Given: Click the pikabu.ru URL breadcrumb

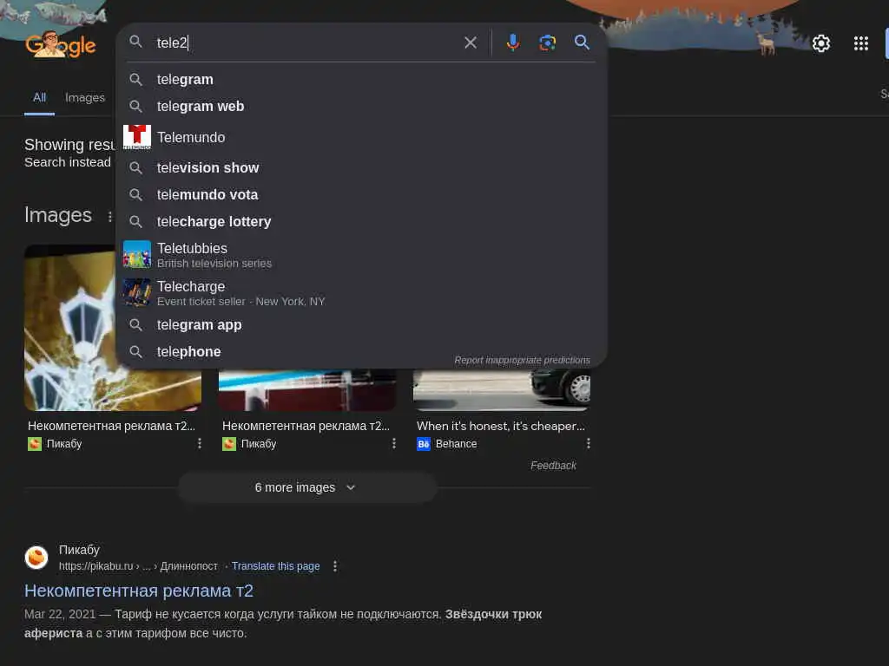Looking at the screenshot, I should [x=138, y=566].
